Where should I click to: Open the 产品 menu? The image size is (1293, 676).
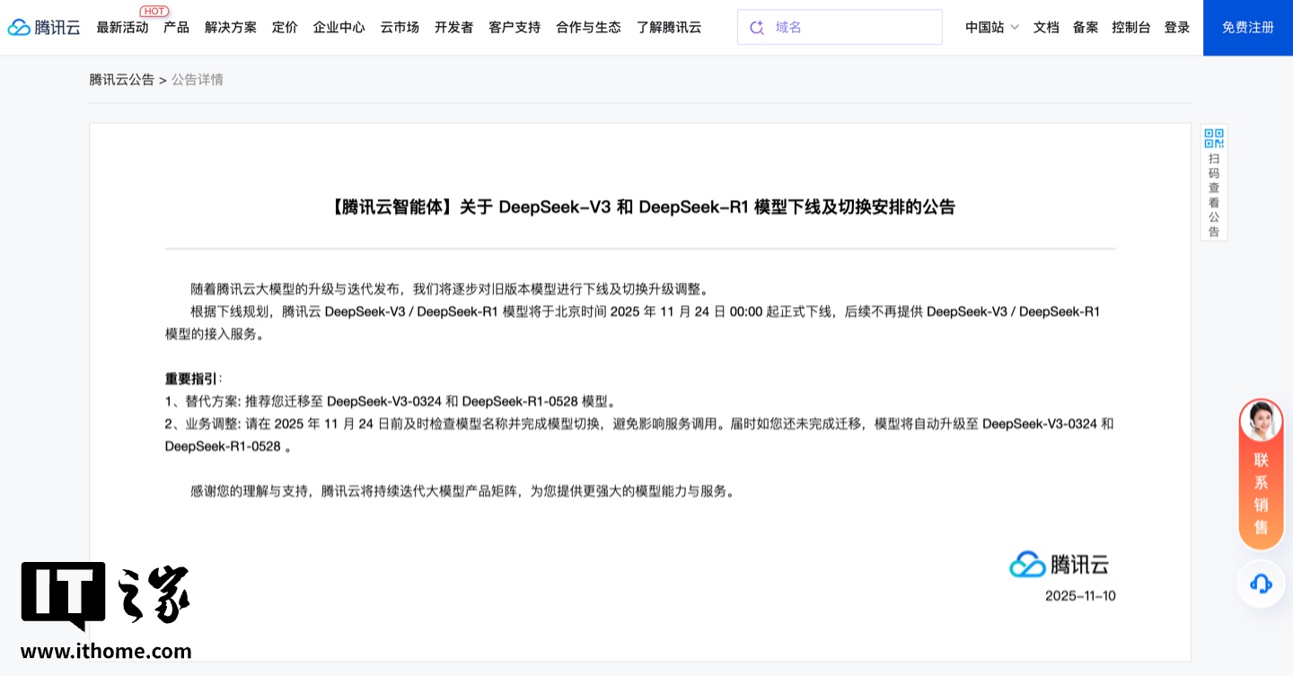(176, 27)
